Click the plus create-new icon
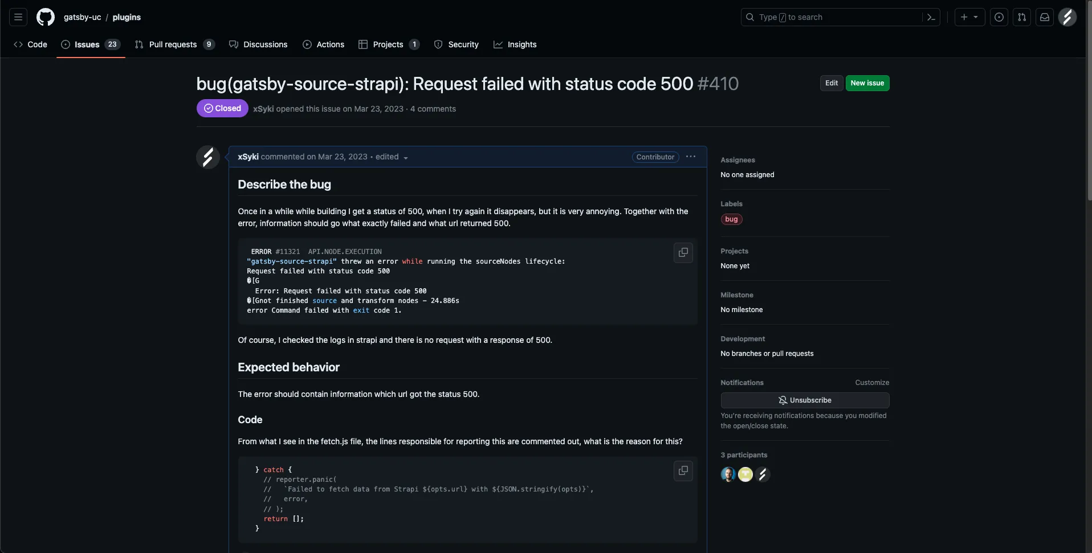This screenshot has width=1092, height=553. tap(964, 17)
